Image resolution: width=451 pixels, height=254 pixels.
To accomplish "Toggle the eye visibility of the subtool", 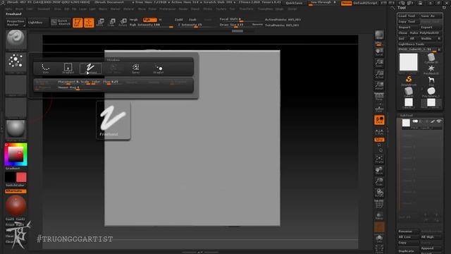I will point(439,121).
